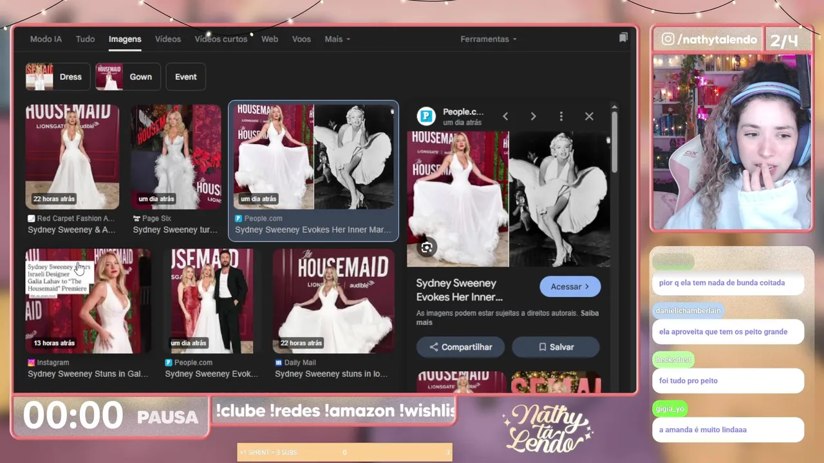Open the Ferramentas dropdown
The image size is (824, 463).
pos(489,39)
